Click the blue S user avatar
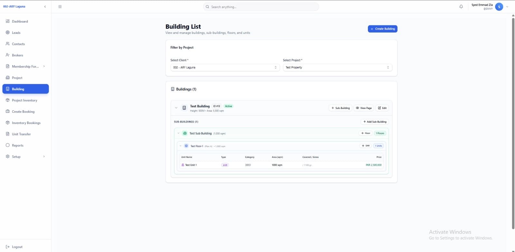Screen dimensions: 515x252 [499, 7]
